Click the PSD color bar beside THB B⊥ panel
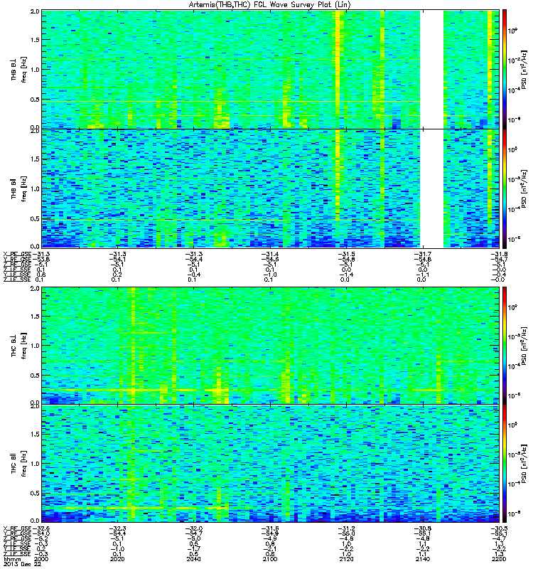 click(504, 69)
